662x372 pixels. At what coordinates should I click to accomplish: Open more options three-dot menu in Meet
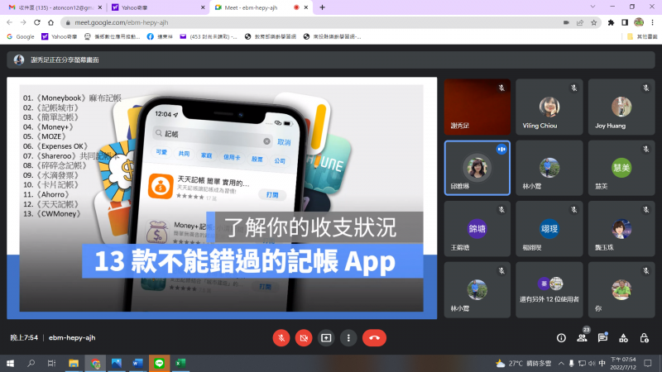(348, 338)
